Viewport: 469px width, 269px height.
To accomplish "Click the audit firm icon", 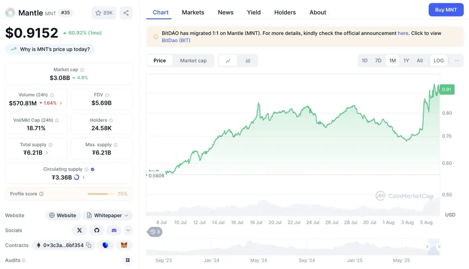I will pos(127,260).
